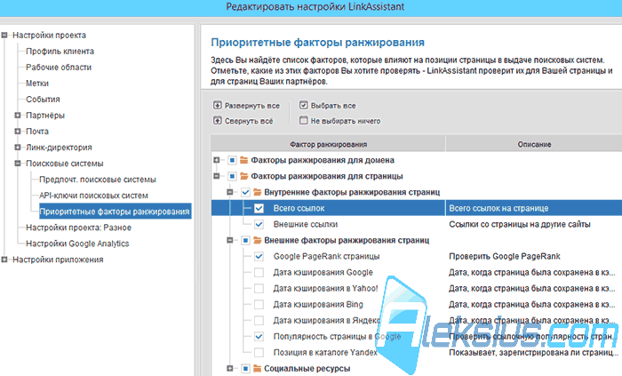Open Предпочт. поисковые системы item
This screenshot has width=622, height=376.
98,180
